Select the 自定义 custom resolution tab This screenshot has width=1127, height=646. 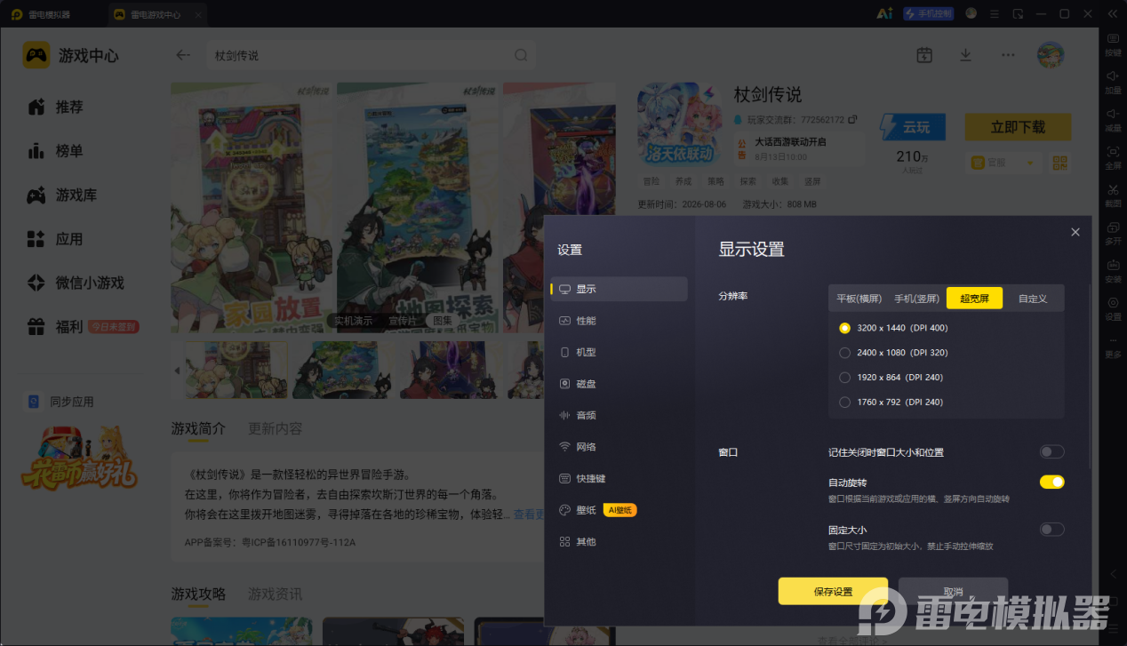(x=1033, y=299)
